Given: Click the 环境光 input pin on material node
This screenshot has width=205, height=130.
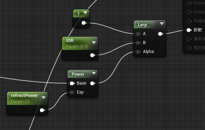Looking at the screenshot, I should click(x=189, y=21).
